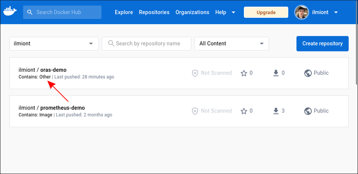Focus the Search by repository name field
The width and height of the screenshot is (358, 174).
(x=150, y=43)
